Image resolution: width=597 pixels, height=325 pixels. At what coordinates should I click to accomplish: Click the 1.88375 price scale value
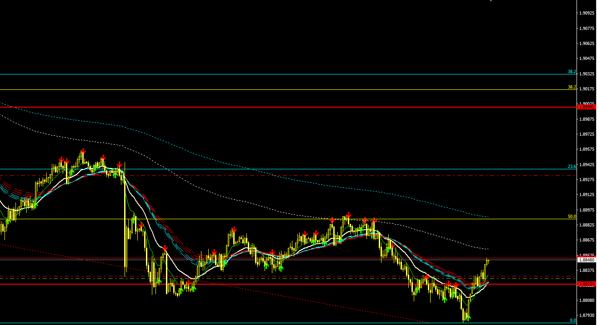tap(587, 271)
